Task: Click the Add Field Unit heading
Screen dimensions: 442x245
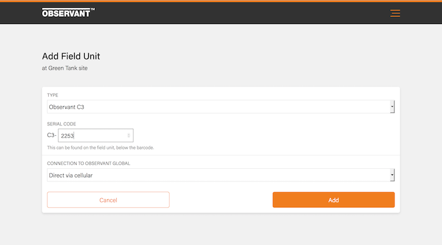Action: [x=71, y=56]
